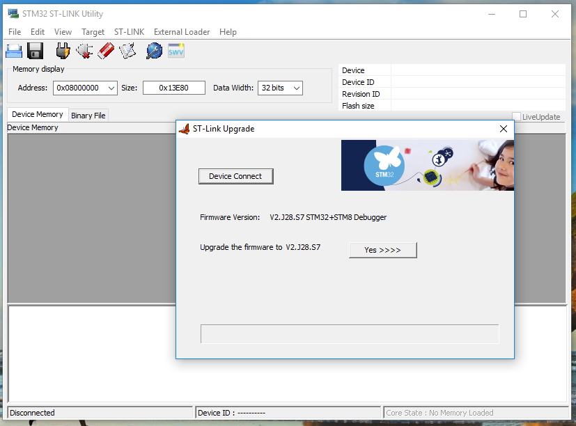The image size is (576, 426).
Task: Click the Connect to target plug icon
Action: click(63, 51)
